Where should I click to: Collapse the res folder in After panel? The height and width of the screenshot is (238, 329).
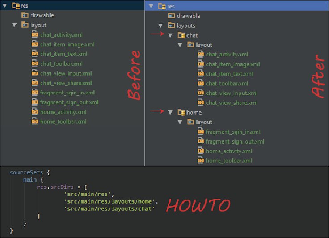pyautogui.click(x=151, y=6)
